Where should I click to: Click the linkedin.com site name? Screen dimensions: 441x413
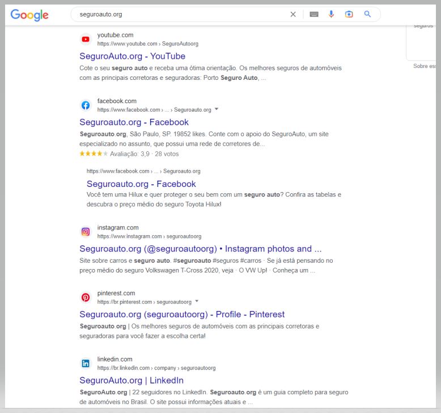[115, 359]
